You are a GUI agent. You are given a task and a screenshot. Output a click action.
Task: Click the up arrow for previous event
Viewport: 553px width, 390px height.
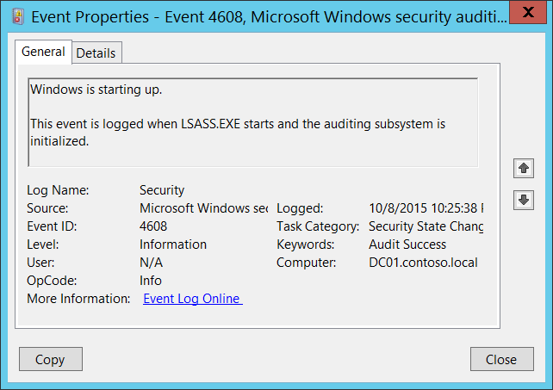[522, 168]
